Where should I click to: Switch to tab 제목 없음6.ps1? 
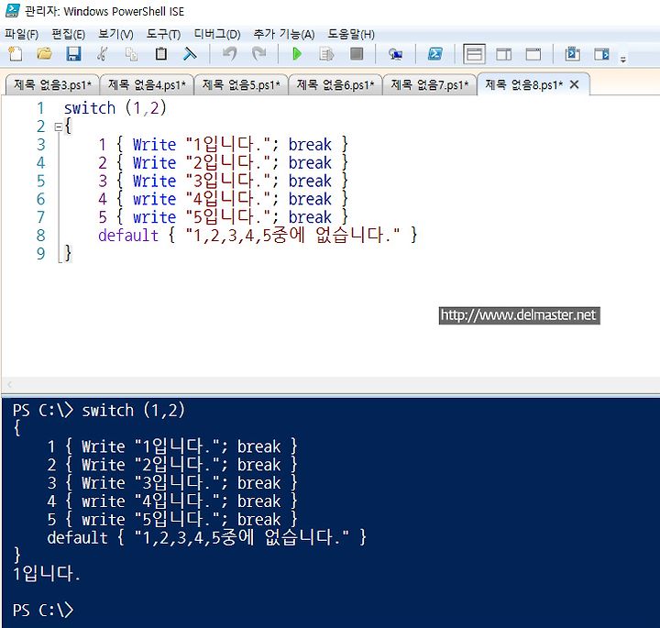335,84
